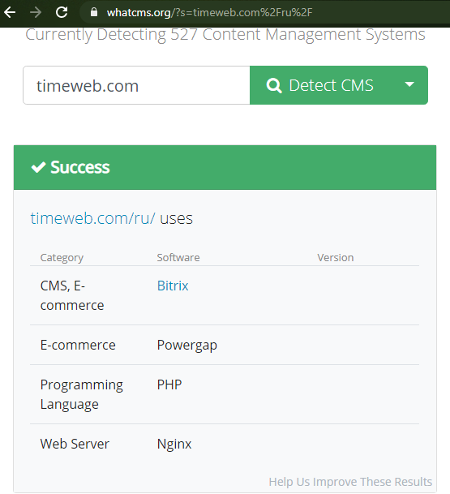Click the checkmark icon beside Success
The width and height of the screenshot is (450, 494).
(38, 167)
